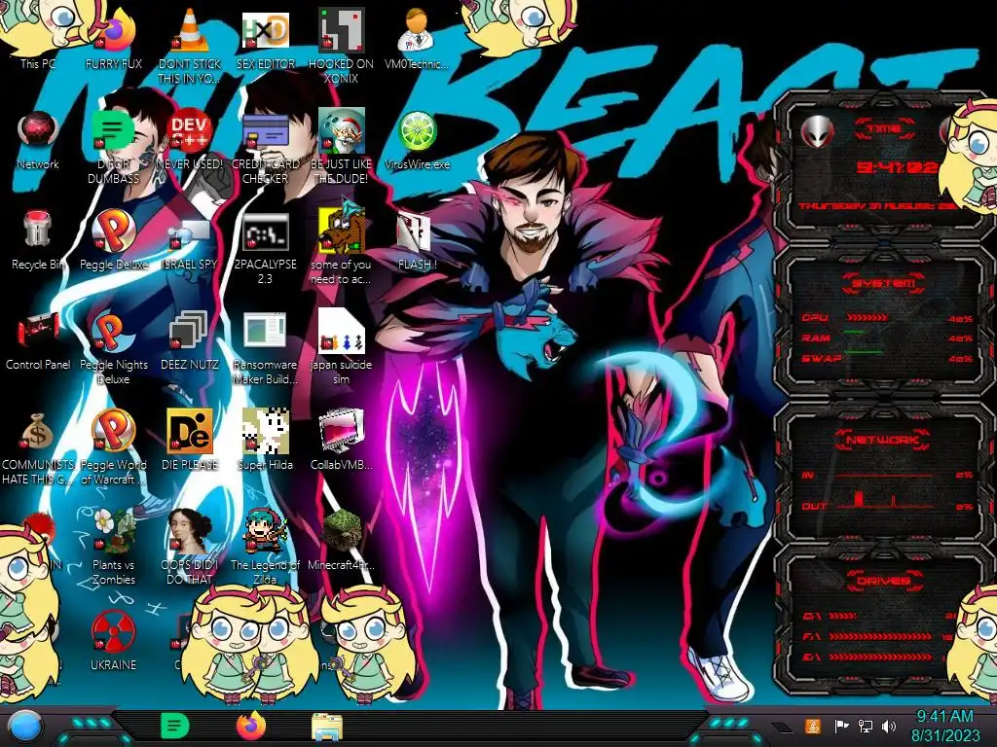The width and height of the screenshot is (997, 747).
Task: Click the SYSTEM header of the widget
Action: [884, 283]
